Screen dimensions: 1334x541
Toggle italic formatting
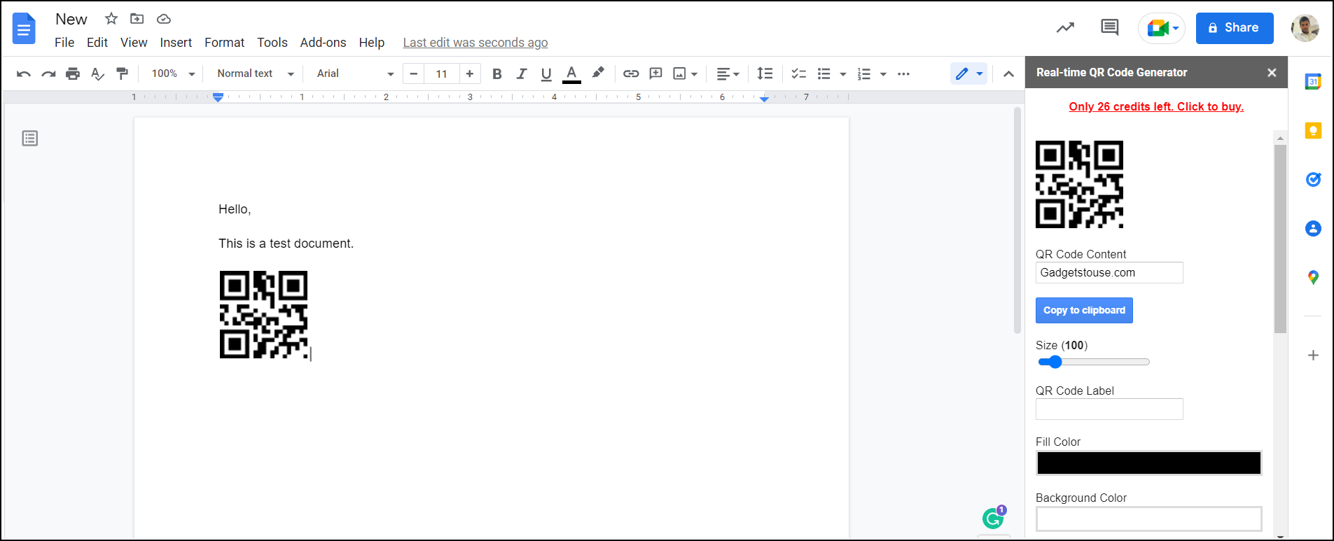coord(522,73)
